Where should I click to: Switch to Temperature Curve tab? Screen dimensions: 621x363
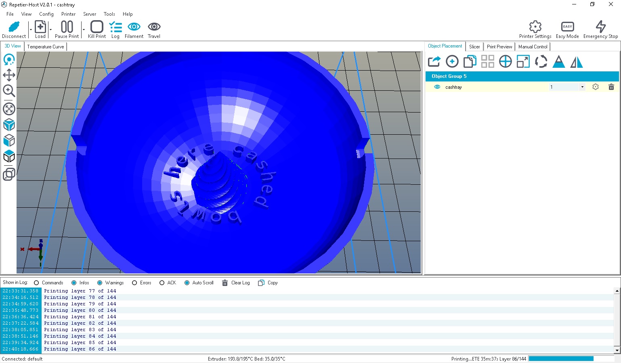(x=46, y=47)
